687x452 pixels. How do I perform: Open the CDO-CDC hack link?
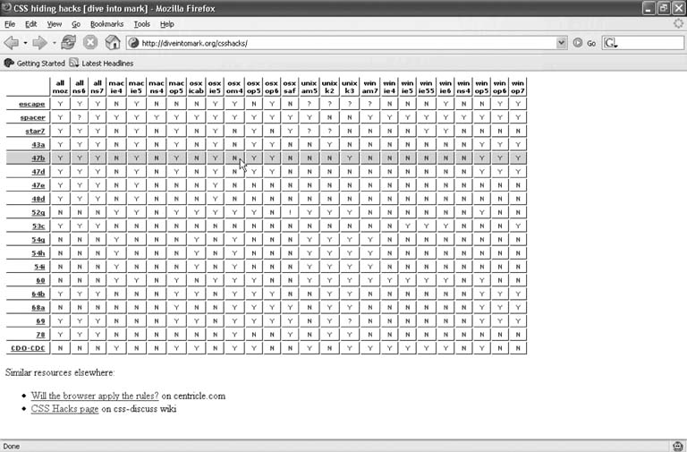click(x=28, y=348)
